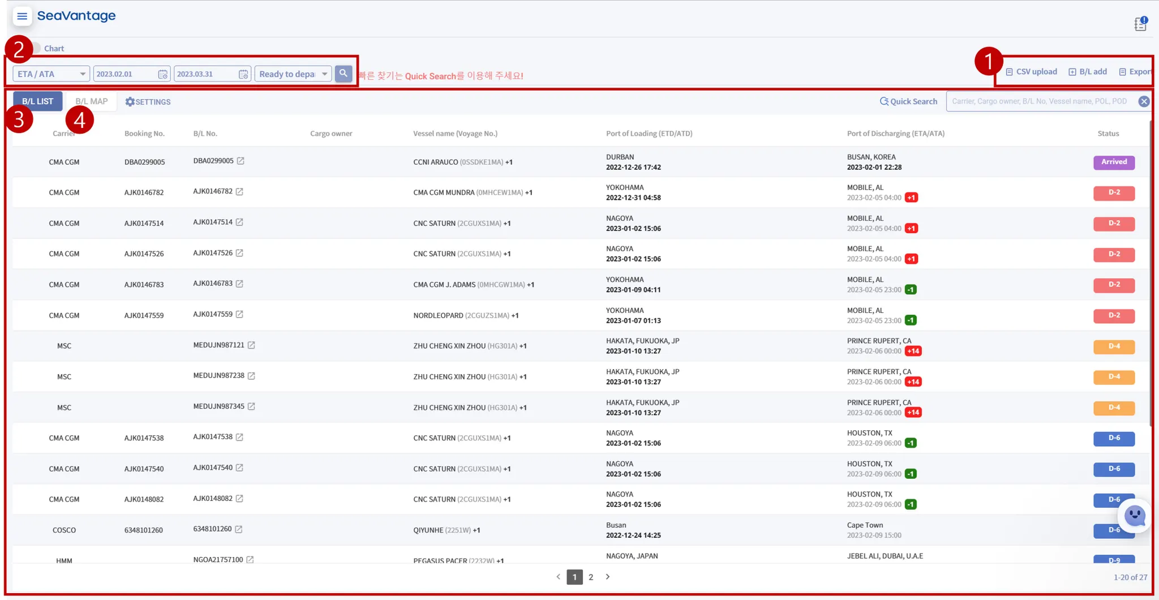Open external link icon for AJK0147526
The image size is (1159, 600).
tap(239, 253)
